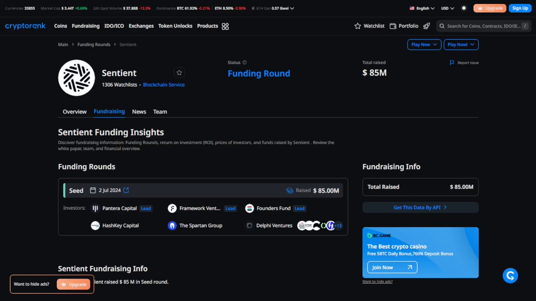
Task: Open The Spartan Group investor link
Action: pyautogui.click(x=201, y=226)
